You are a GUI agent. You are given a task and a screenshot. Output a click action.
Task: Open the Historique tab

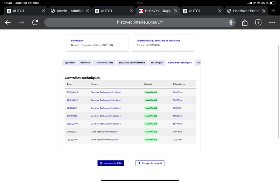[156, 63]
